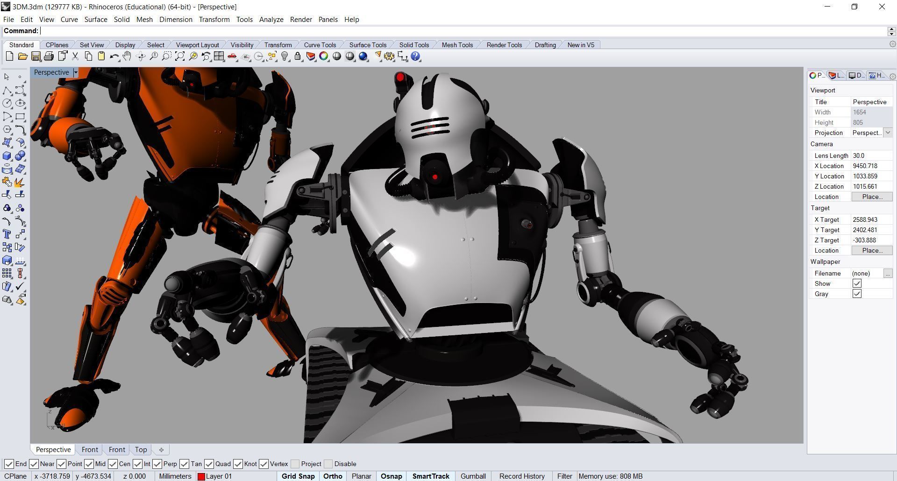The height and width of the screenshot is (481, 897).
Task: Click the Explode icon in sidebar
Action: click(20, 182)
